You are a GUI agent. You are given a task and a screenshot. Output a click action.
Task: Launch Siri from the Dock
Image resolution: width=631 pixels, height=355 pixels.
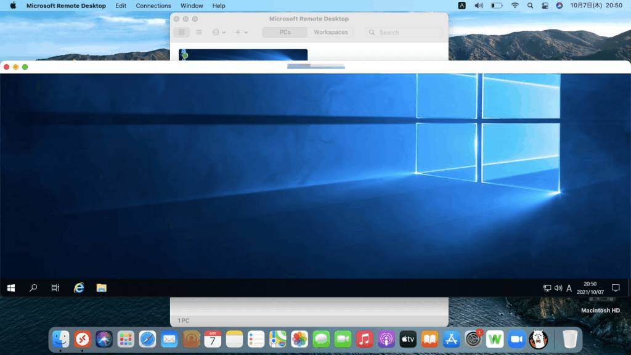(104, 340)
